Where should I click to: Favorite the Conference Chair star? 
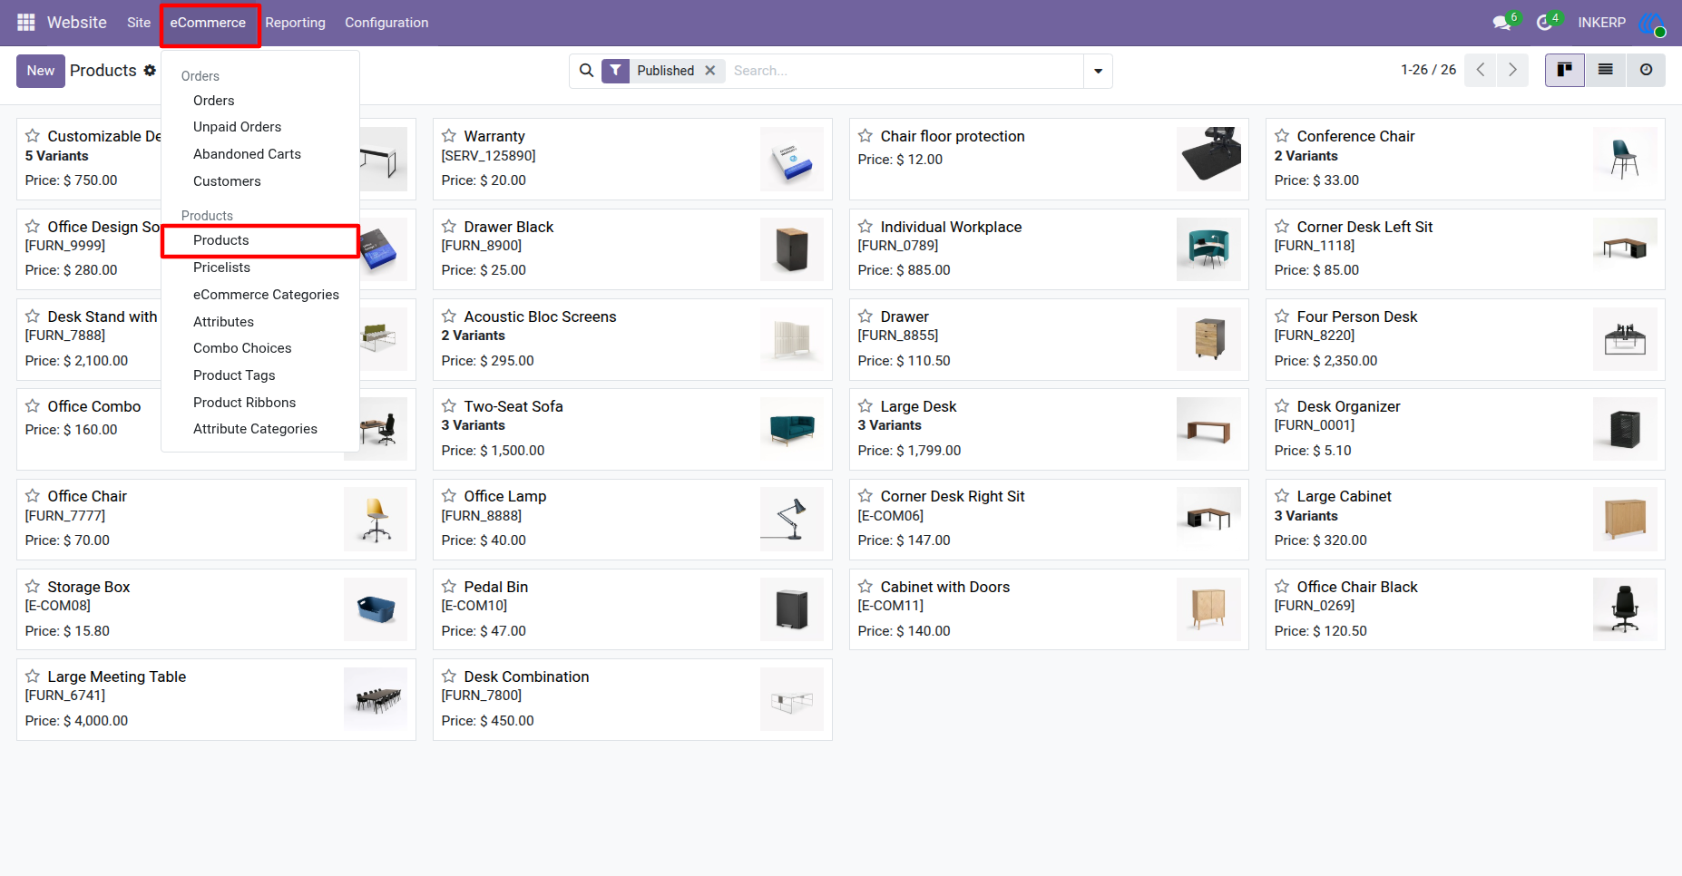point(1282,136)
